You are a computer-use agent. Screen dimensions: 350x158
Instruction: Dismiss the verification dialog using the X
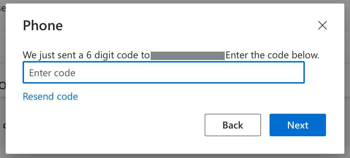tap(322, 25)
